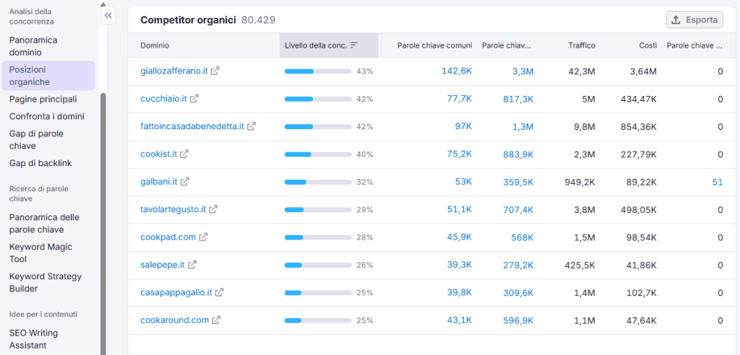Open cucchiaio.it external link icon
Image resolution: width=740 pixels, height=355 pixels.
coord(194,99)
